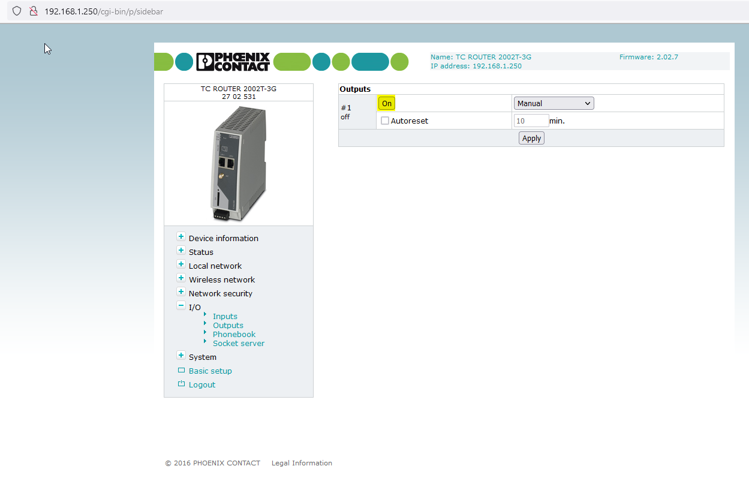
Task: Expand the Device information section
Action: pos(181,237)
